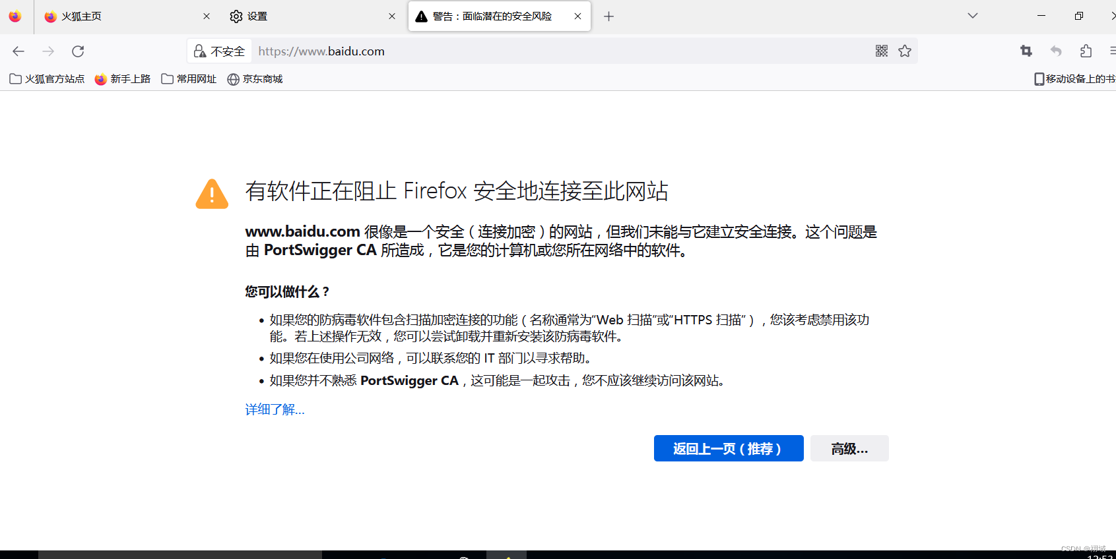Close the 火狐主页 tab
1116x559 pixels.
(x=207, y=16)
